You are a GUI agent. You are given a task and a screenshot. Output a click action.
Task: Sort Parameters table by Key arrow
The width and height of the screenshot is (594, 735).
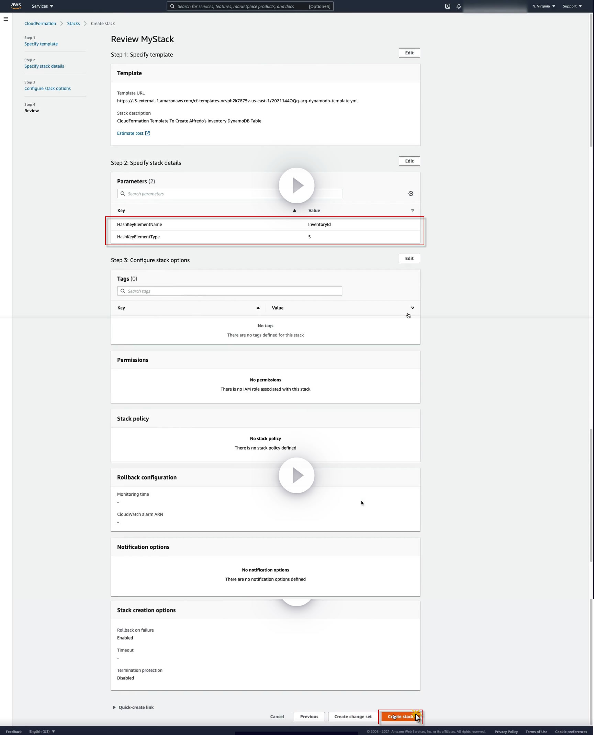tap(294, 211)
